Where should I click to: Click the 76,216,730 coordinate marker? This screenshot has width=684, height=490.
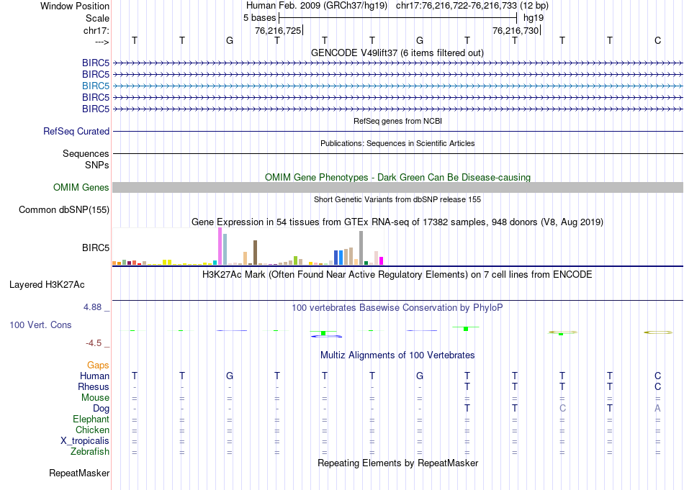(516, 30)
